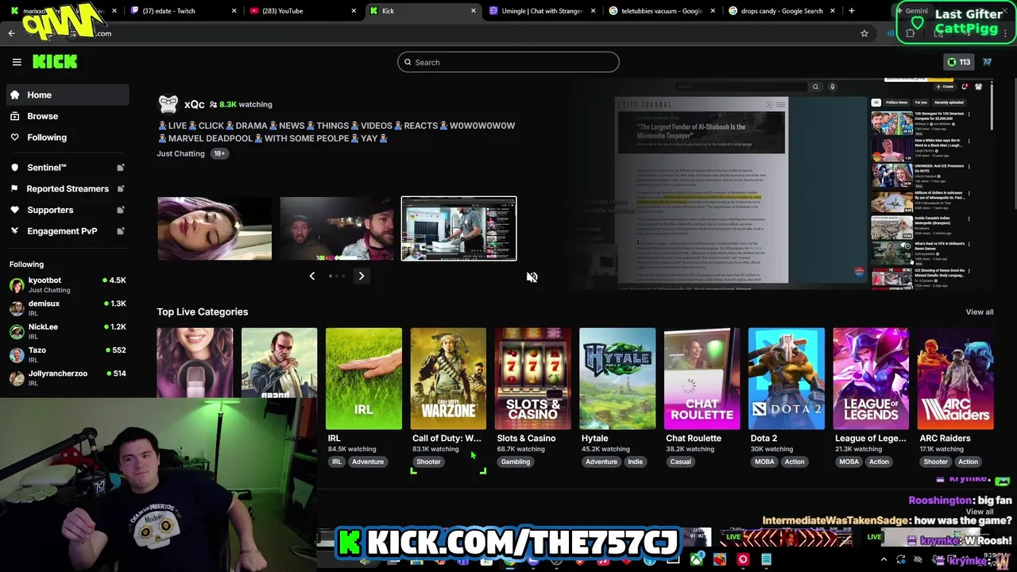Open ARC Raiders category card
Viewport: 1017px width, 572px height.
coord(956,379)
